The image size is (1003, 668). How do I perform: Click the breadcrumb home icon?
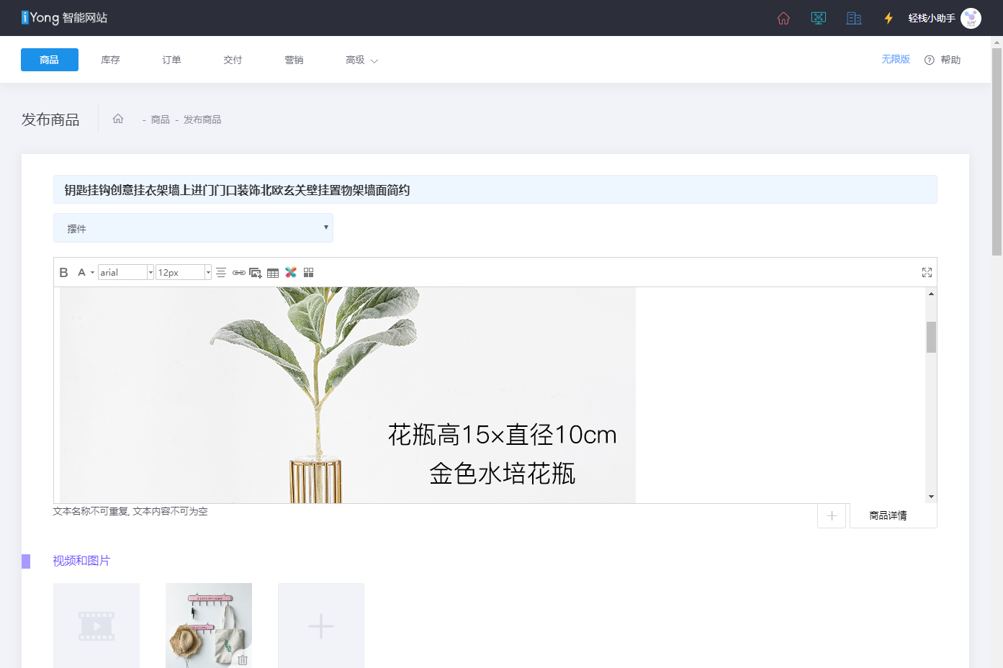point(118,119)
